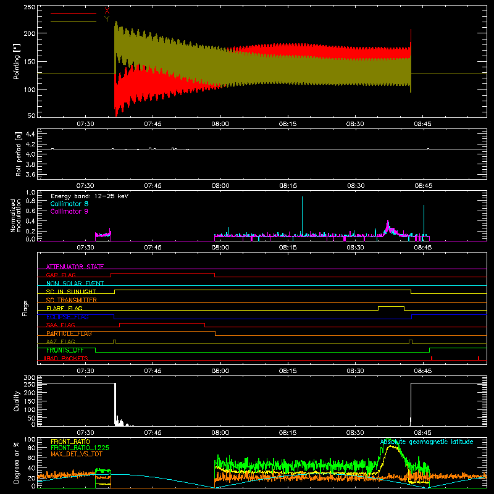This screenshot has height=494, width=494.
Task: Click the orange MAX_DET_VS_TOT legend label
Action: [76, 454]
